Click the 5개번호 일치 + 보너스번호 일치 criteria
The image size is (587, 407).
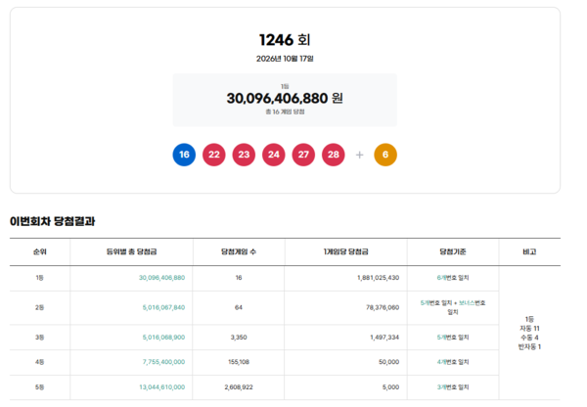pyautogui.click(x=453, y=307)
